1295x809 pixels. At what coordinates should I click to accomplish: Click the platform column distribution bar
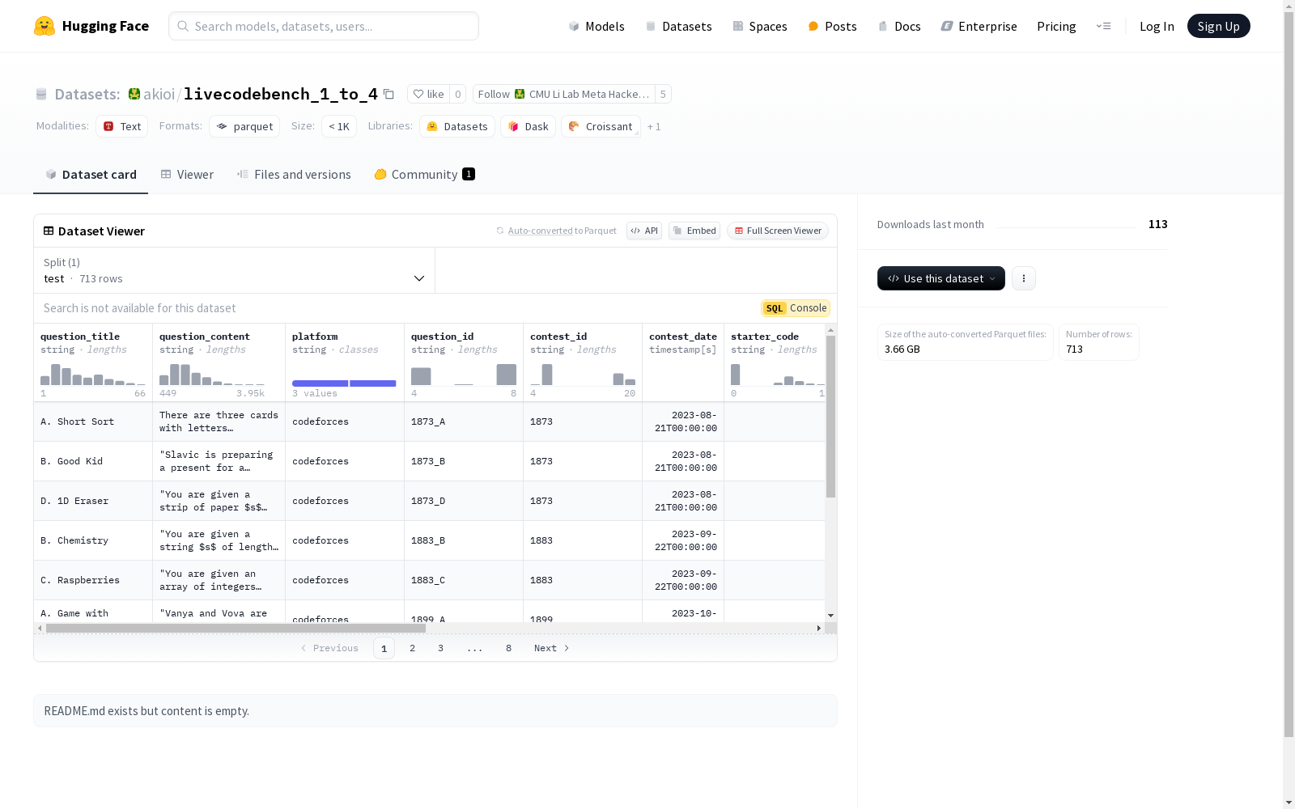point(344,383)
